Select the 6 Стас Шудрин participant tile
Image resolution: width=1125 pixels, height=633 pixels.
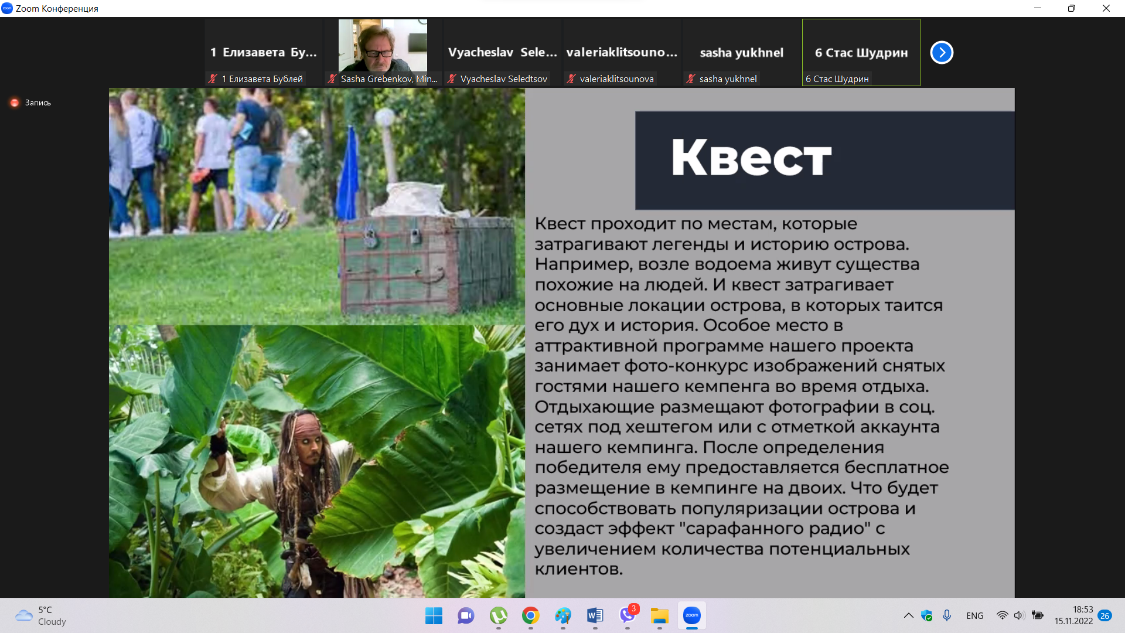point(861,53)
